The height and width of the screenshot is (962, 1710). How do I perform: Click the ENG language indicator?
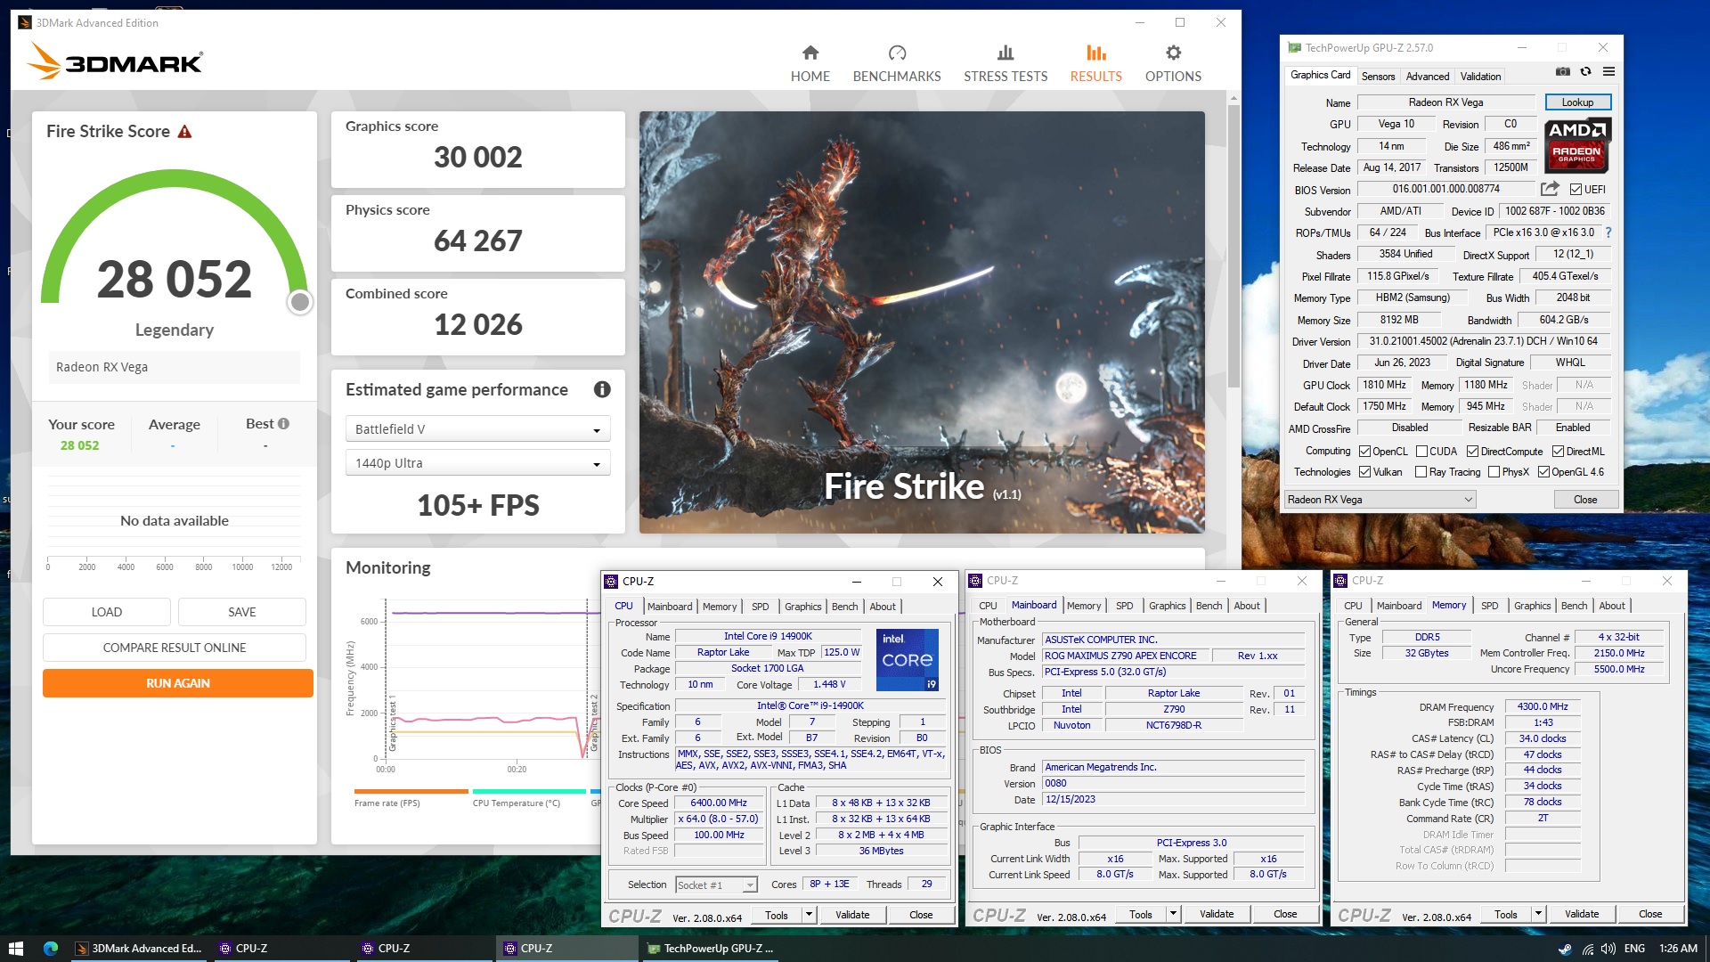point(1634,949)
